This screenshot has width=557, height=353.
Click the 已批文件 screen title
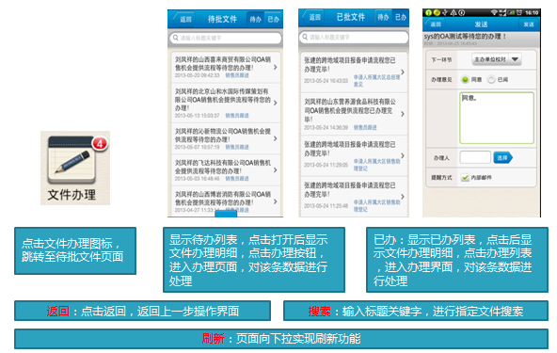pyautogui.click(x=351, y=17)
